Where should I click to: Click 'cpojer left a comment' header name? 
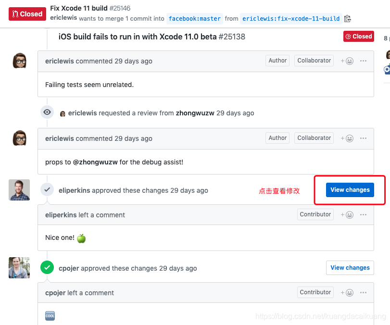(55, 293)
